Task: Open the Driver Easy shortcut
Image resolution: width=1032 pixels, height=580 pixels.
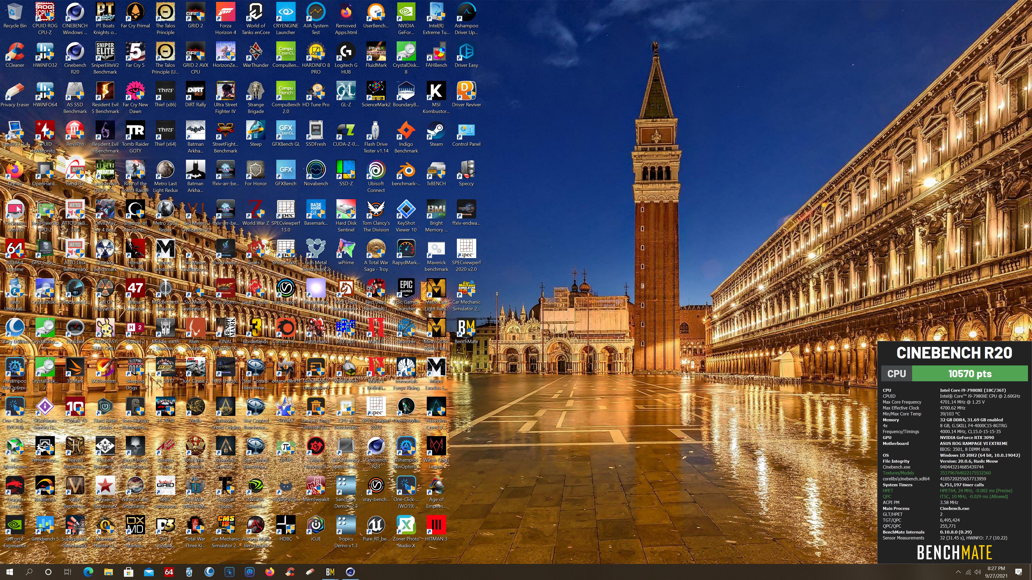Action: pos(466,55)
